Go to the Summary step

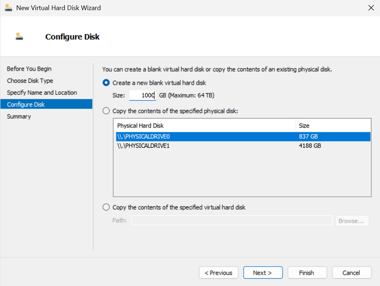pos(19,117)
